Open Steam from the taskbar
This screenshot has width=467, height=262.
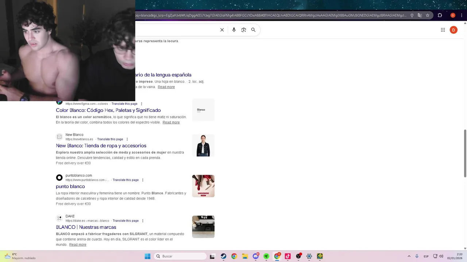click(223, 256)
